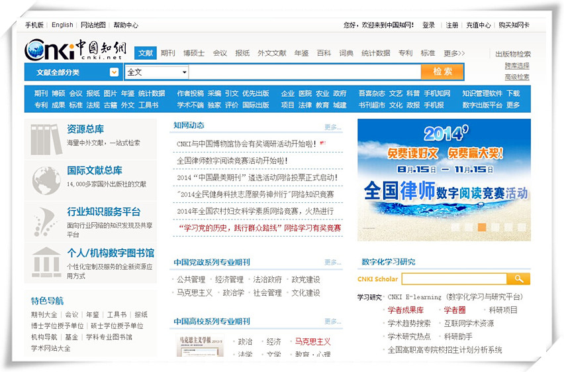The height and width of the screenshot is (372, 564).
Task: Open 学者圈 link
Action: (x=455, y=310)
